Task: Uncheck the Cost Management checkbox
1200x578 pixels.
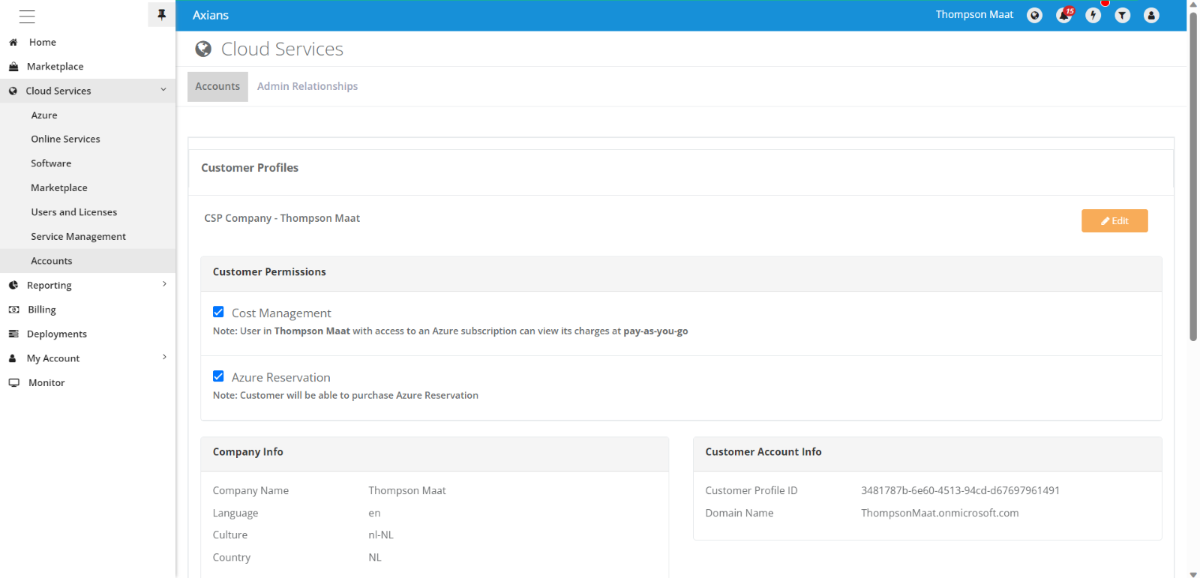Action: point(218,312)
